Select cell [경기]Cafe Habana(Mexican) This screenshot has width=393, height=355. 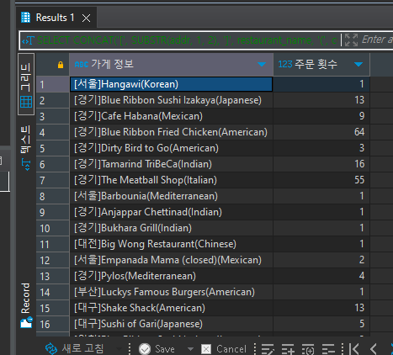point(171,116)
